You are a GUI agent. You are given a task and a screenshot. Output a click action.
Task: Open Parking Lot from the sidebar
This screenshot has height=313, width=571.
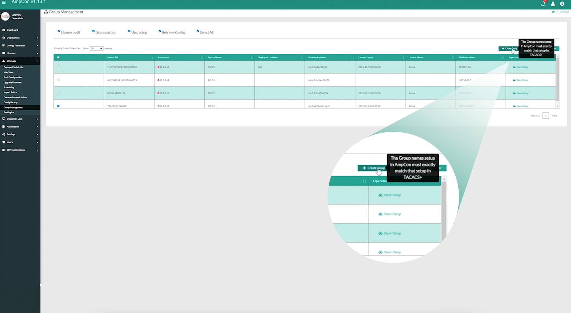(x=10, y=112)
